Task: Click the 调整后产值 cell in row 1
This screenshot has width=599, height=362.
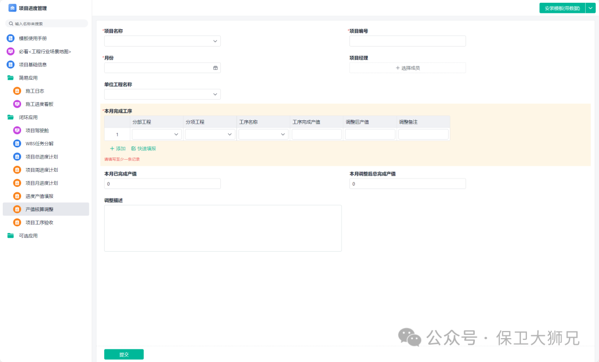Action: (x=370, y=134)
